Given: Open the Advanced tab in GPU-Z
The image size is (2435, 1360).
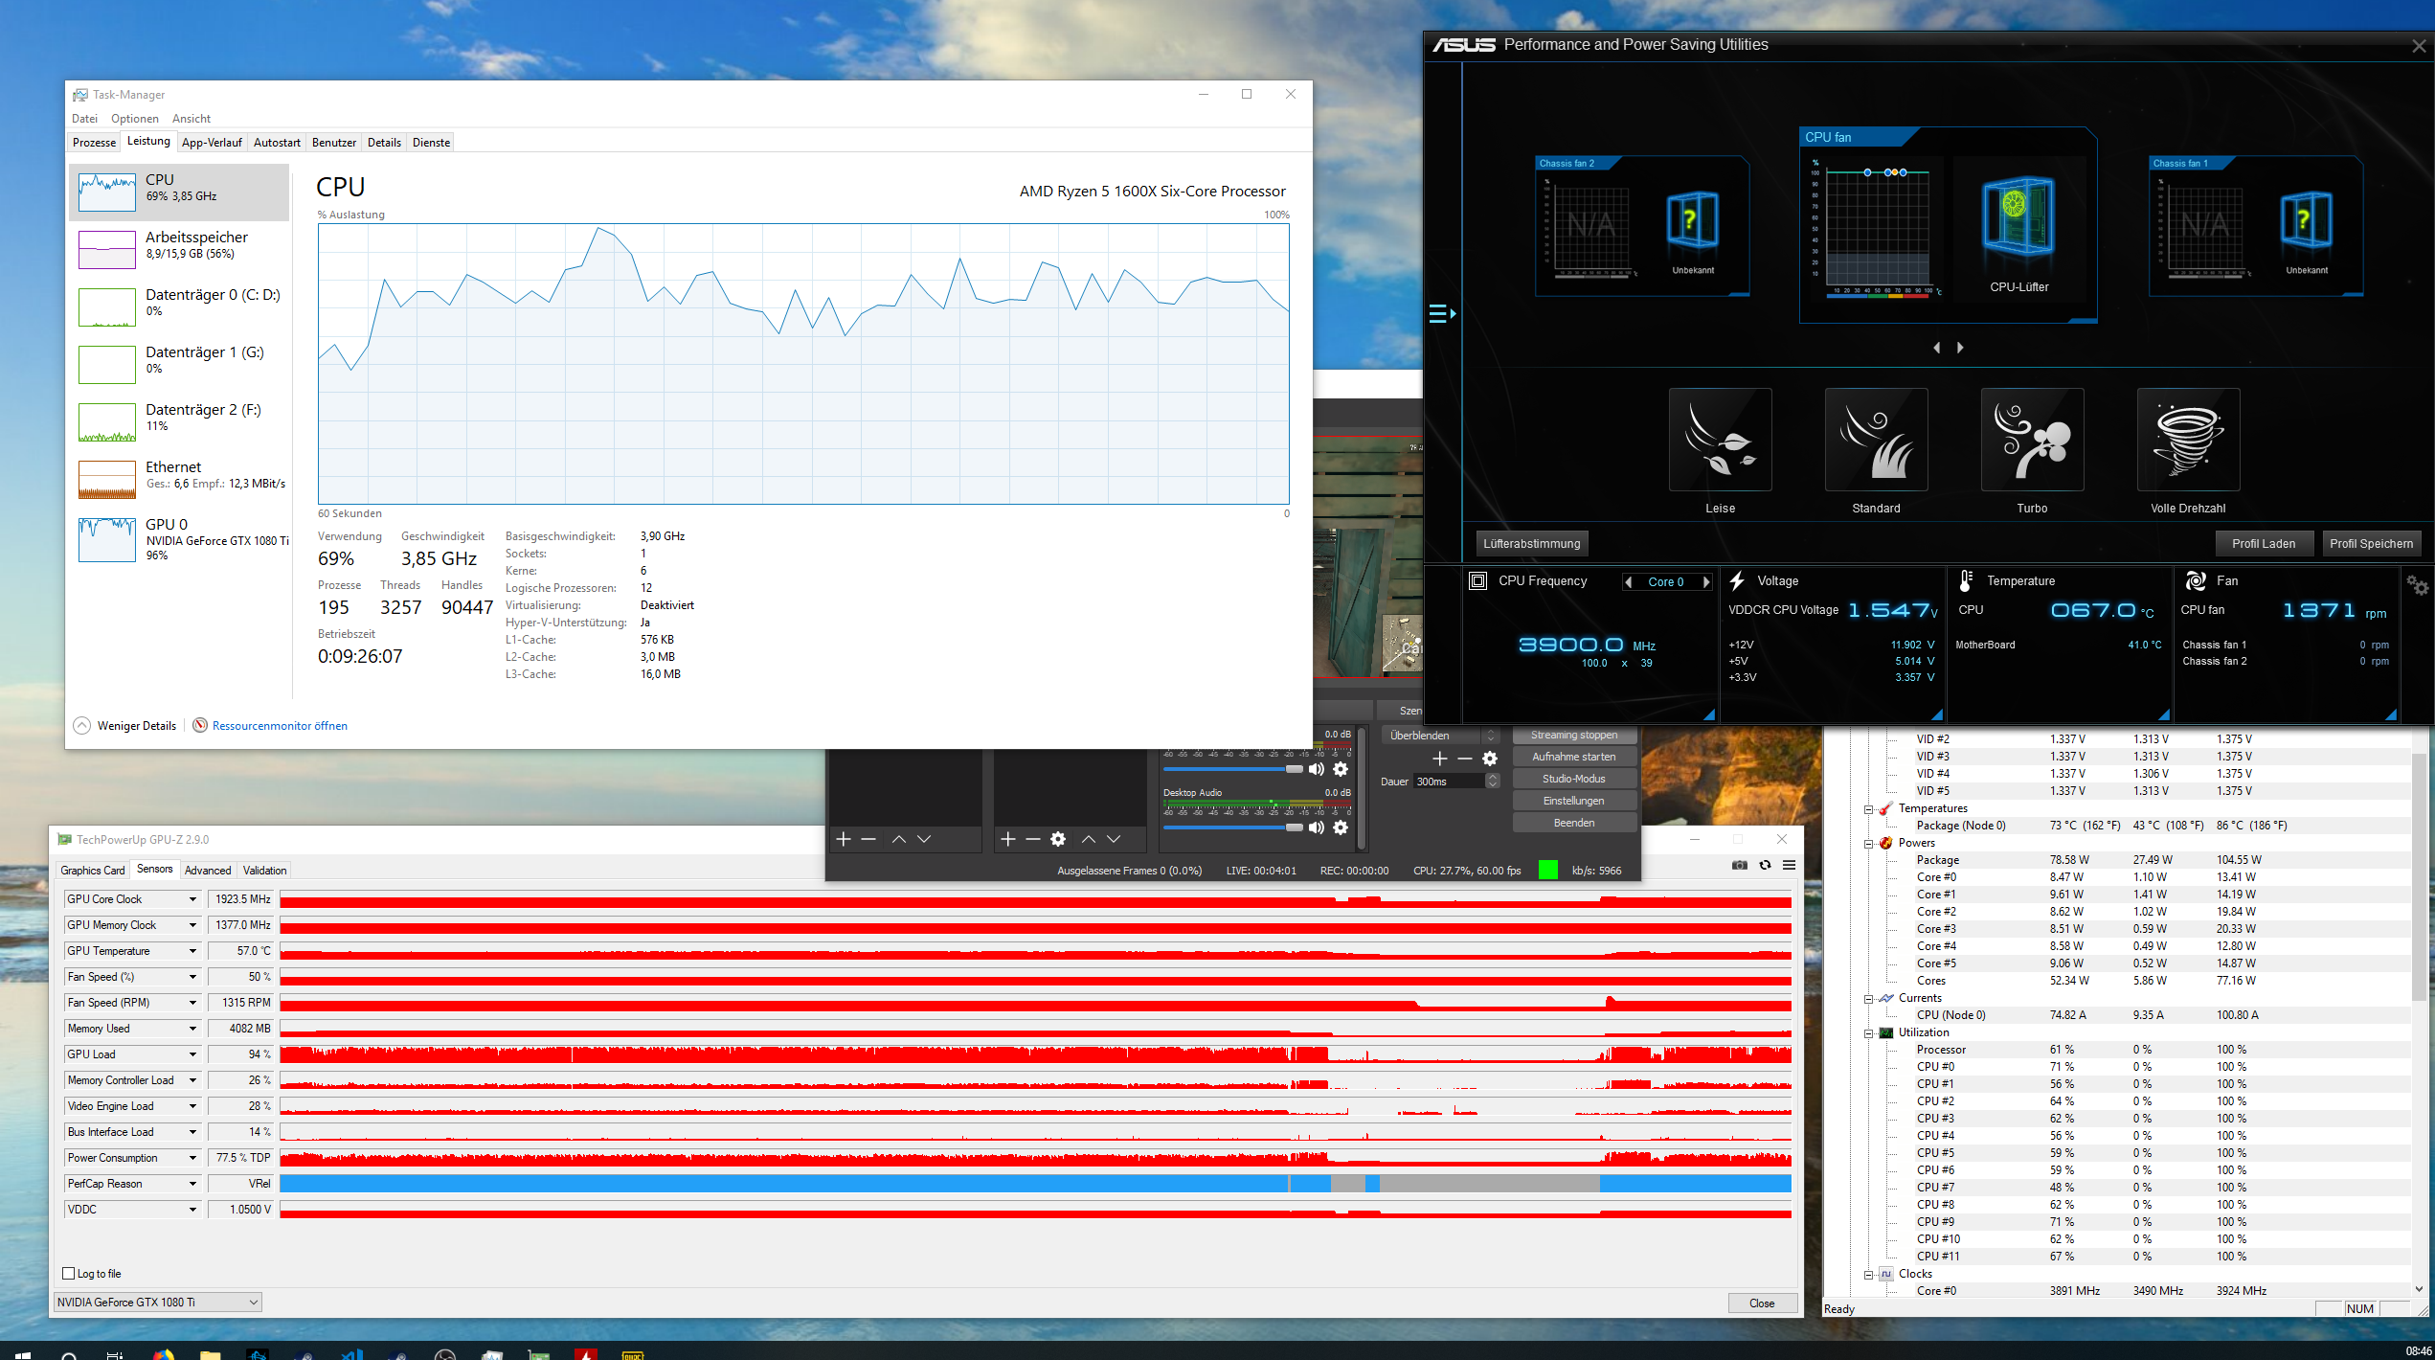Looking at the screenshot, I should tap(208, 871).
